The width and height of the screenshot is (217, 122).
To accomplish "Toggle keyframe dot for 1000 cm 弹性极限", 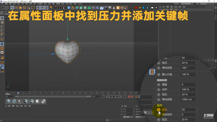I will [x=159, y=99].
